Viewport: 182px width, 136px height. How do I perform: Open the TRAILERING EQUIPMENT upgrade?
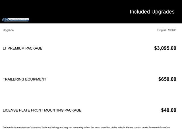[x=24, y=79]
